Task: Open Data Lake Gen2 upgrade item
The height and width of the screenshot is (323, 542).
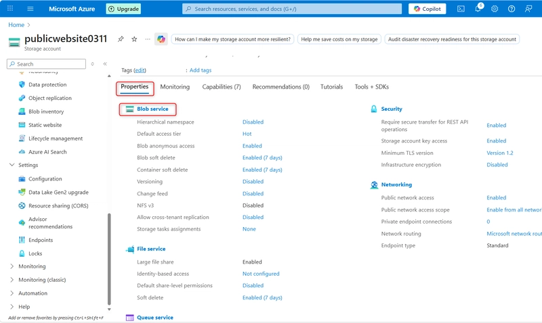Action: click(58, 193)
